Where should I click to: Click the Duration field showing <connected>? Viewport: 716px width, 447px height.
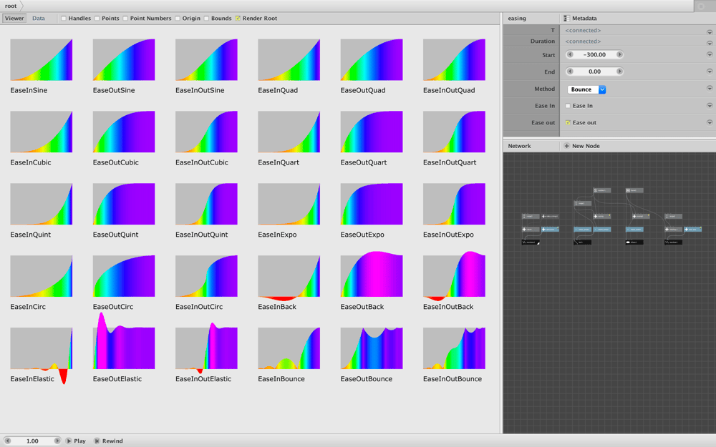583,41
